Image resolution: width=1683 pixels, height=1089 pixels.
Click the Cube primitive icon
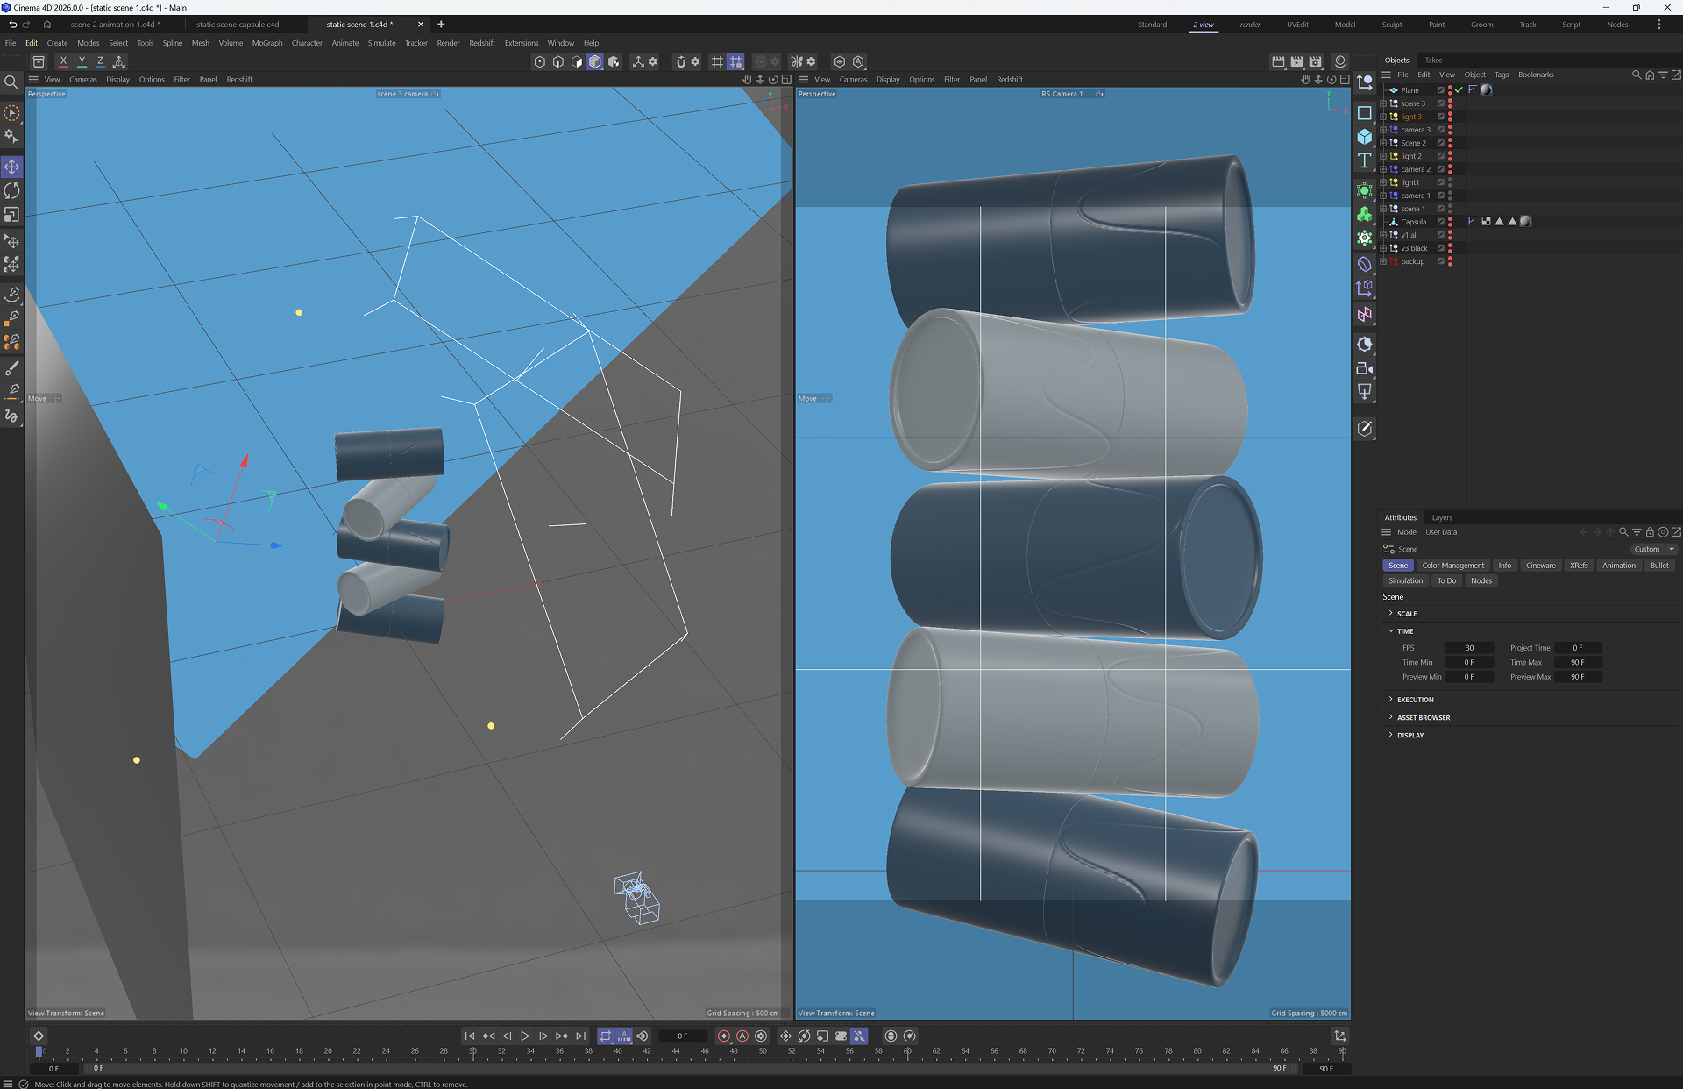[1365, 137]
